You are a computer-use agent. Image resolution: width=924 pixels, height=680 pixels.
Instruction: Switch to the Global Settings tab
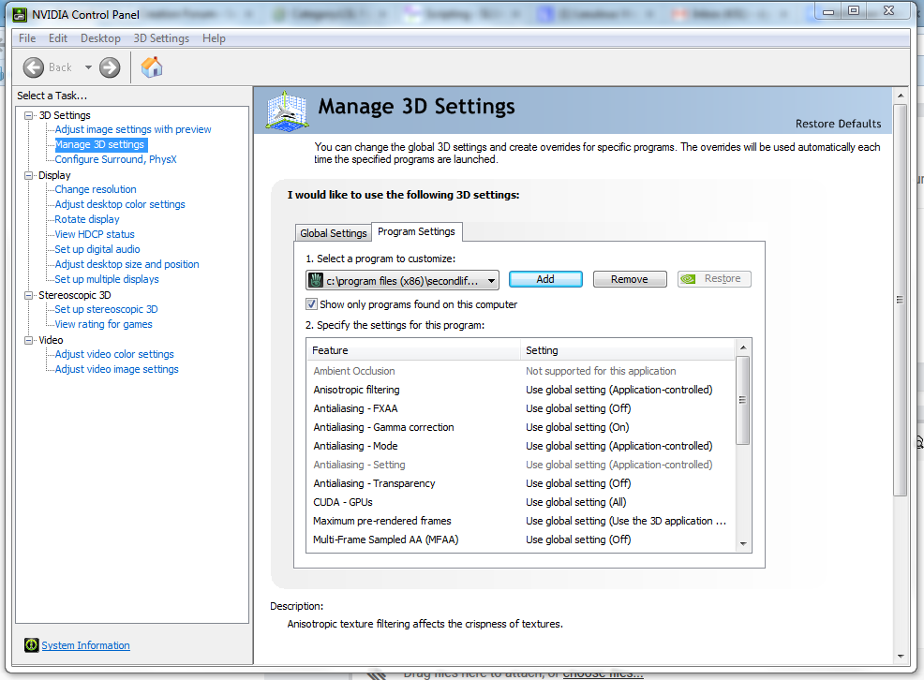(x=334, y=233)
